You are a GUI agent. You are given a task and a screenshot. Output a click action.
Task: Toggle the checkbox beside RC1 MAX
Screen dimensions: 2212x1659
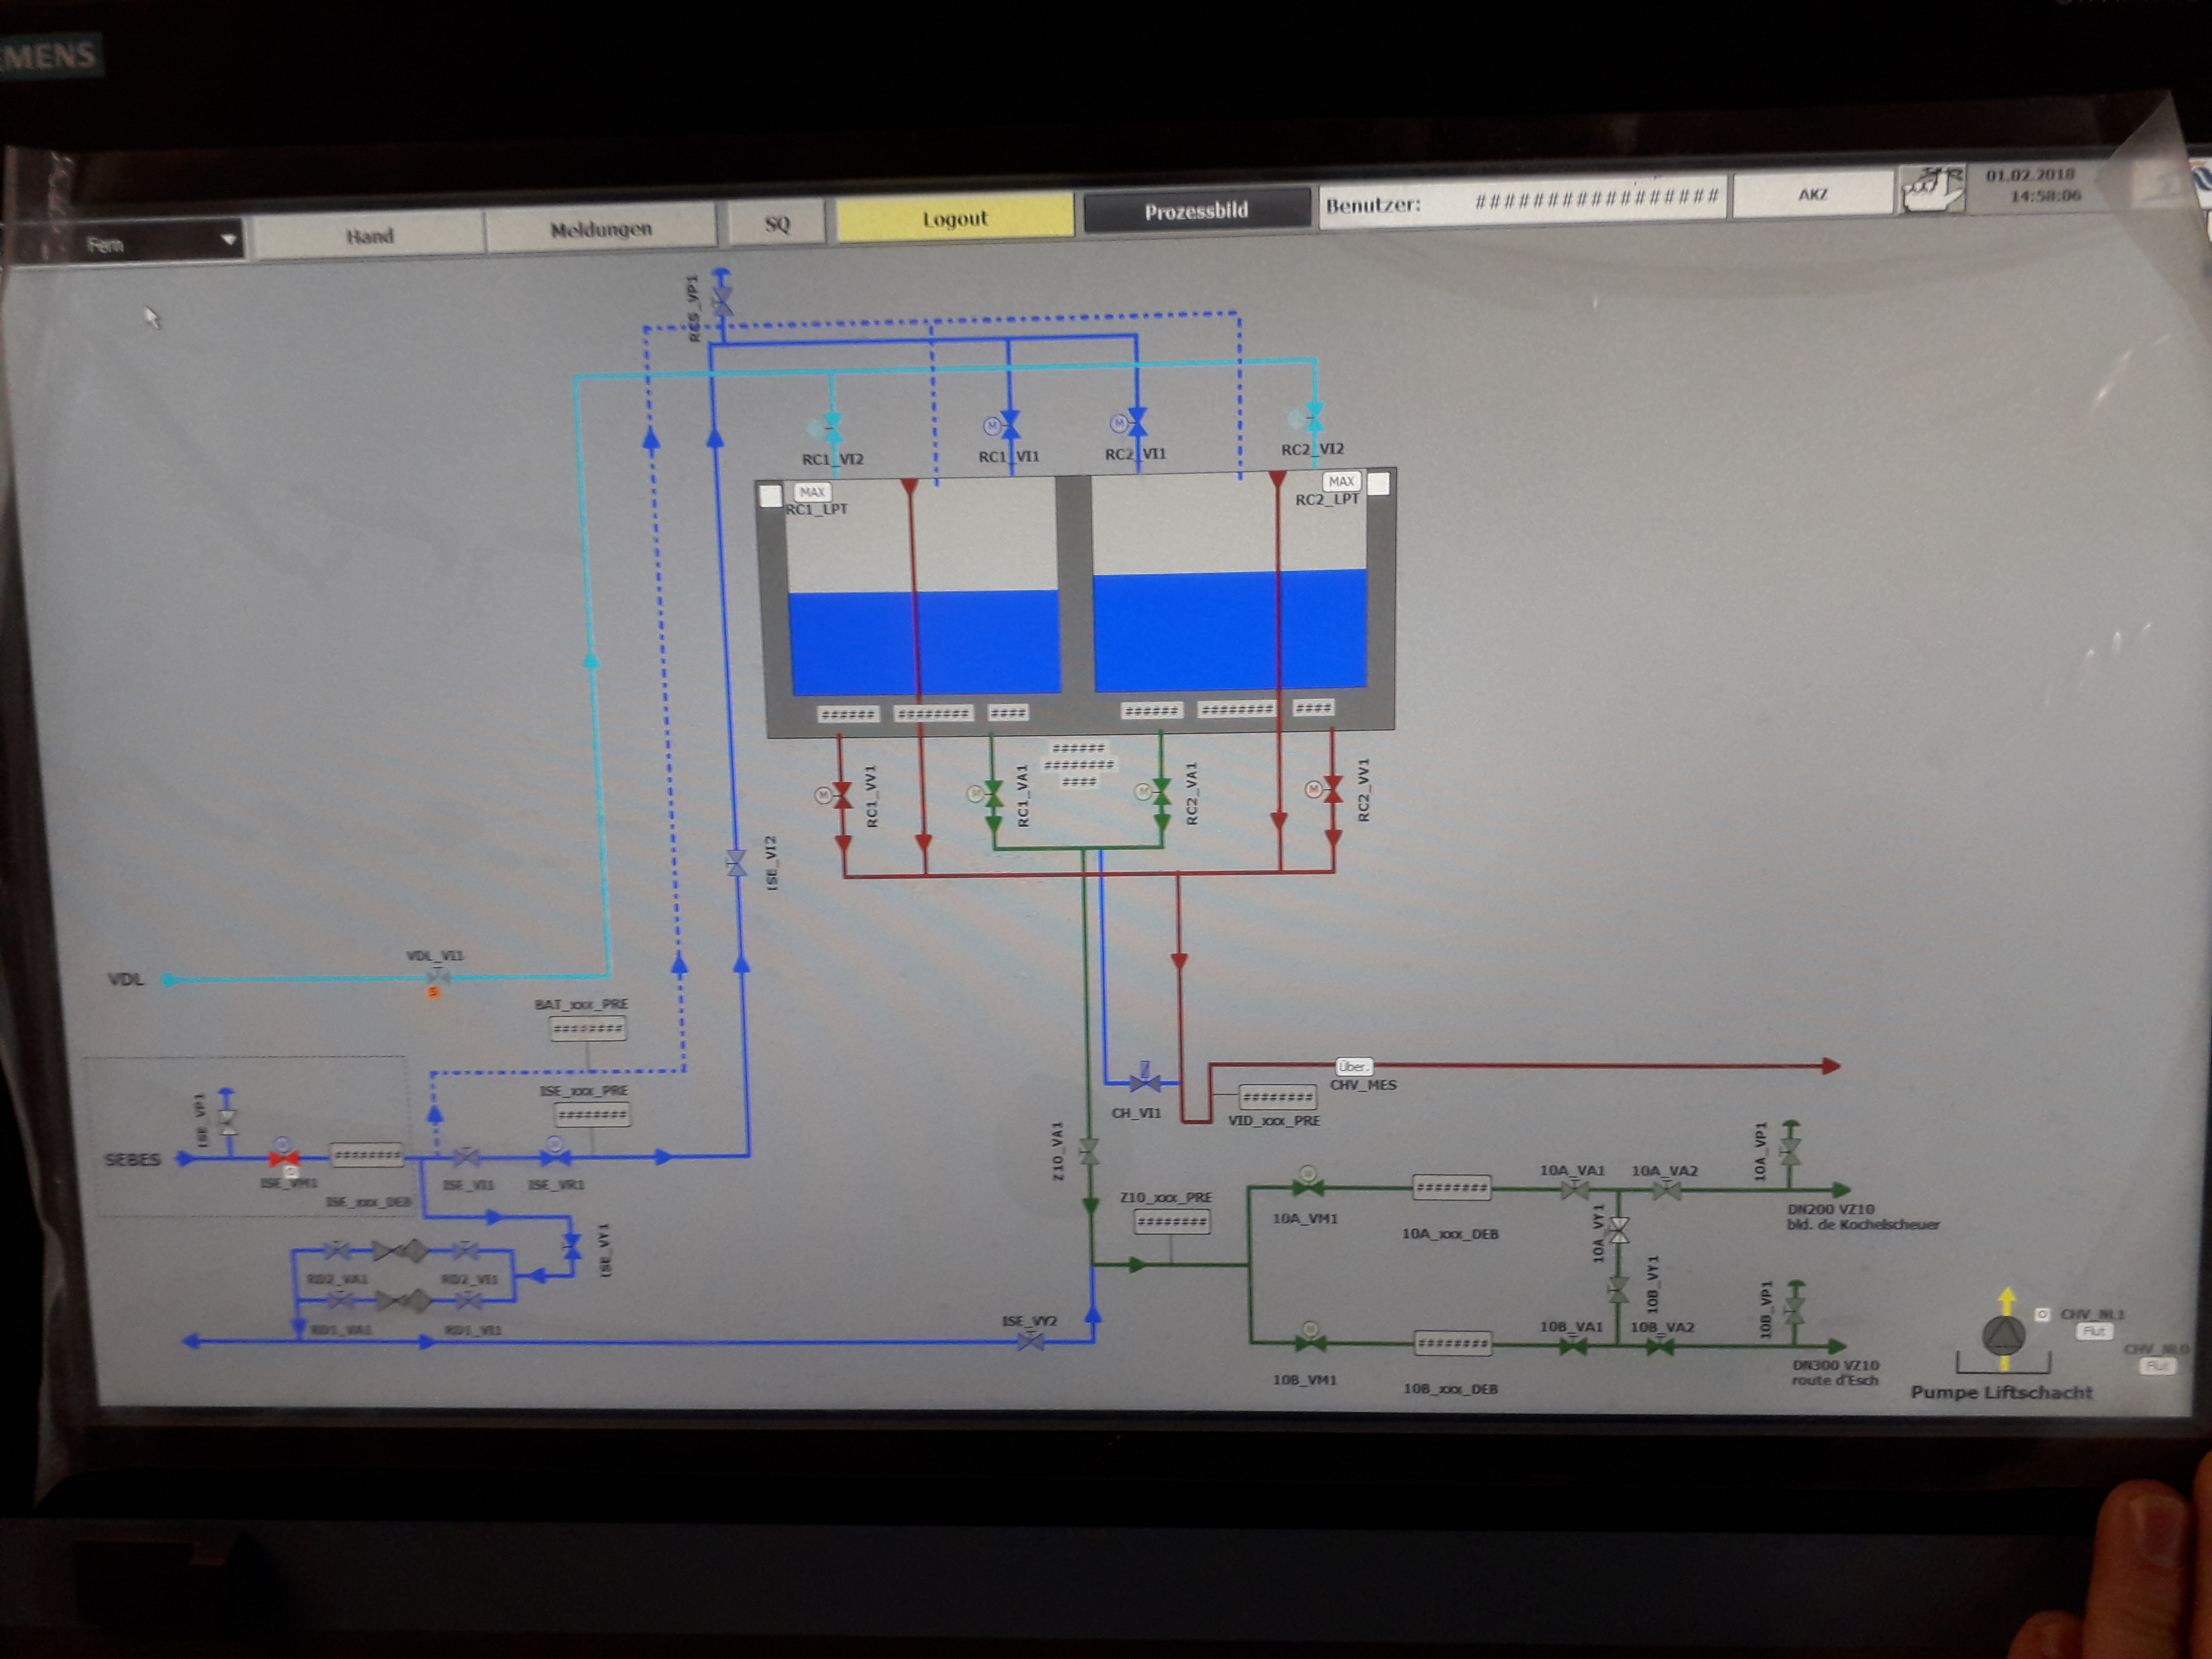tap(770, 495)
